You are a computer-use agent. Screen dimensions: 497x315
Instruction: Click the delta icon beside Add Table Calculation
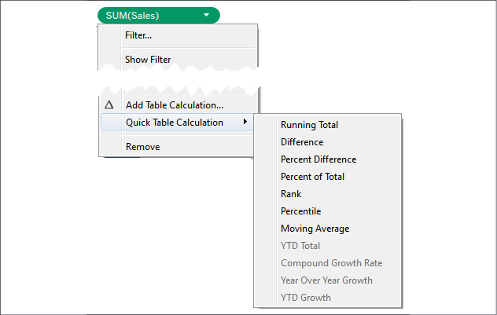[109, 104]
